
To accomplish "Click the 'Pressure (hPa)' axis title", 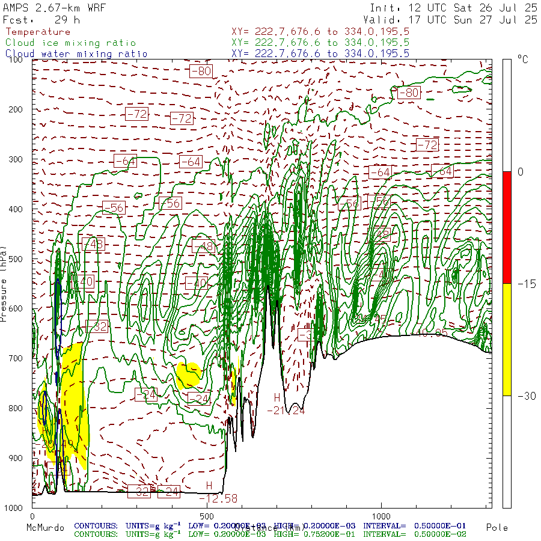I will click(x=4, y=284).
